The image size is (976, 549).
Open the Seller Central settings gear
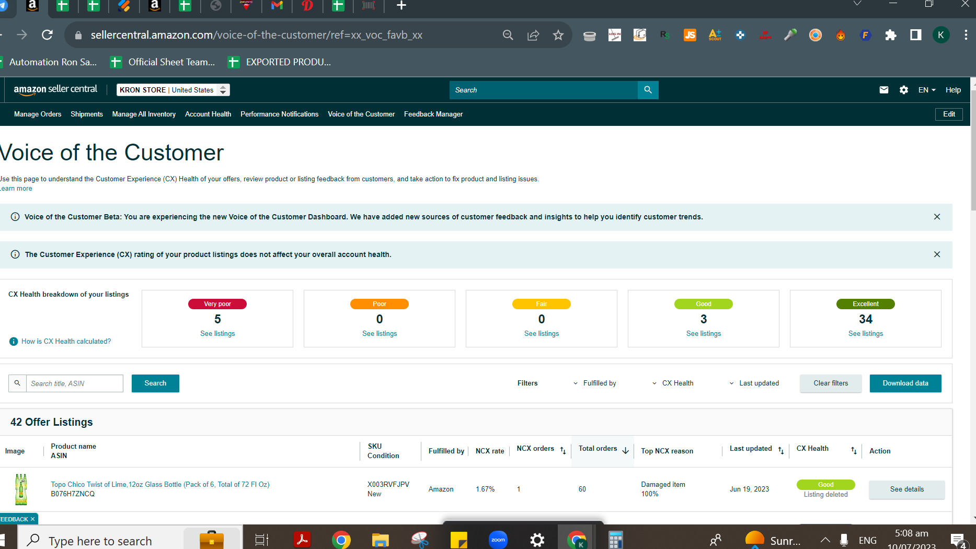[x=904, y=90]
